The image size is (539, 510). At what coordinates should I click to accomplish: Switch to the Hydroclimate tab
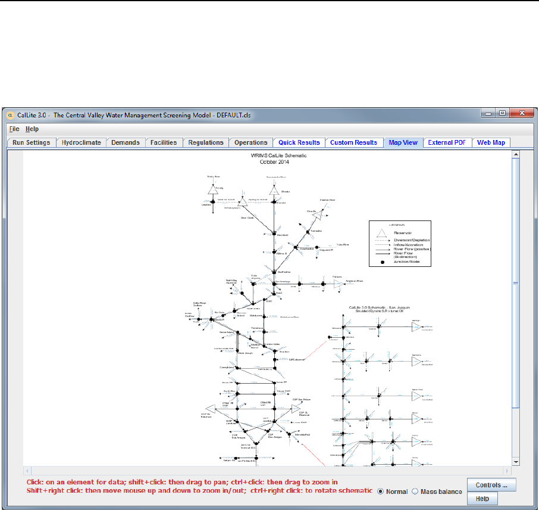(81, 142)
